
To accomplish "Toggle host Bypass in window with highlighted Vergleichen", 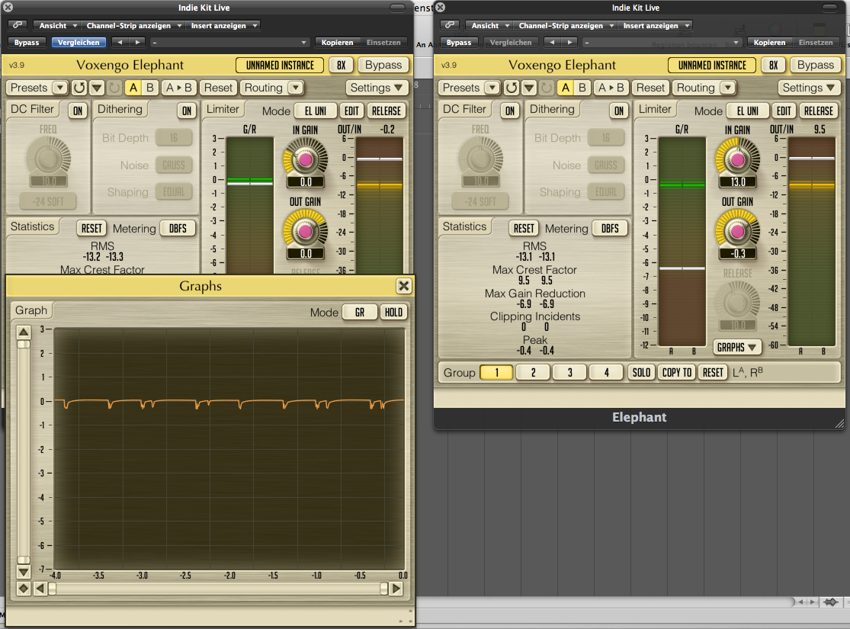I will pos(27,42).
